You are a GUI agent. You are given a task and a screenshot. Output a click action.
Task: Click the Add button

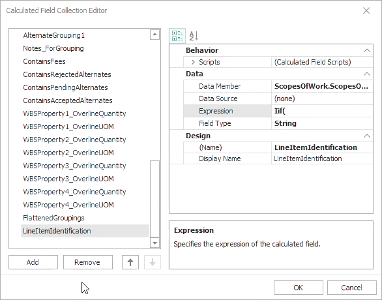(x=33, y=262)
